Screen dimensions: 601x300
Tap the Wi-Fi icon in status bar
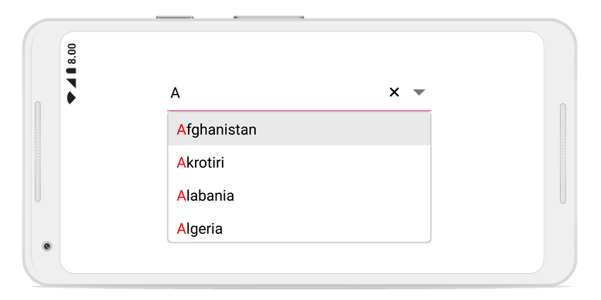coord(72,98)
